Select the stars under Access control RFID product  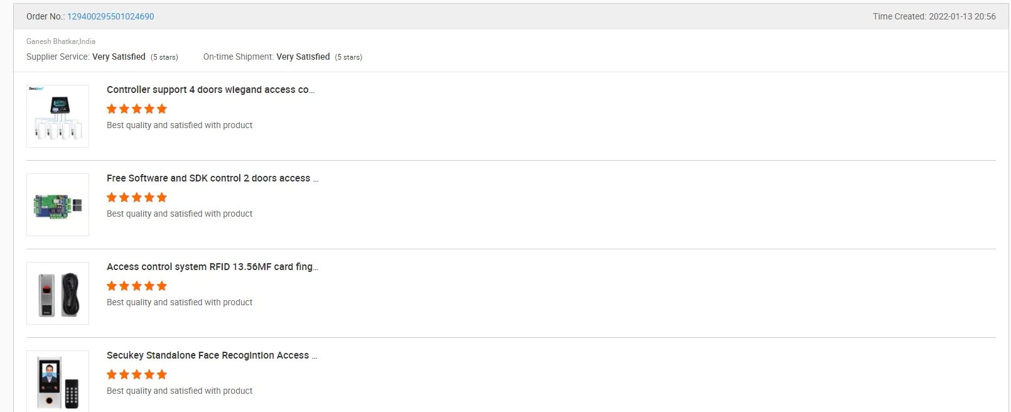[x=137, y=286]
